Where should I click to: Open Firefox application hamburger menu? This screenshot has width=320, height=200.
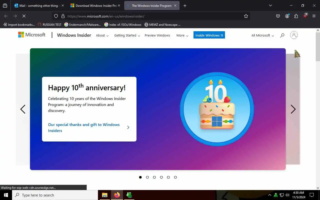tap(314, 16)
